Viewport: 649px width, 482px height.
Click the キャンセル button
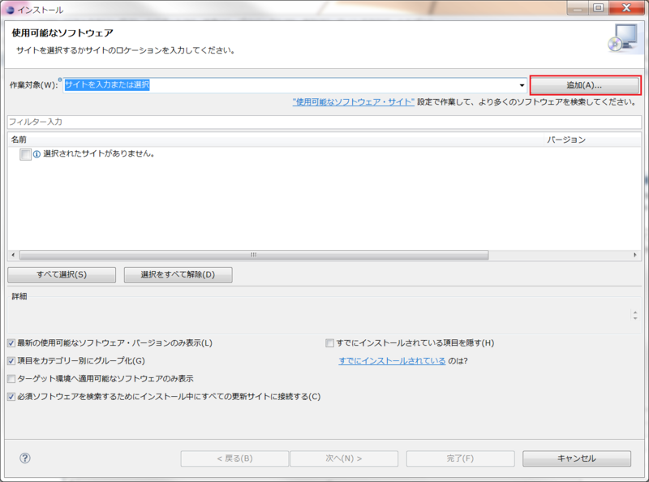click(x=577, y=458)
